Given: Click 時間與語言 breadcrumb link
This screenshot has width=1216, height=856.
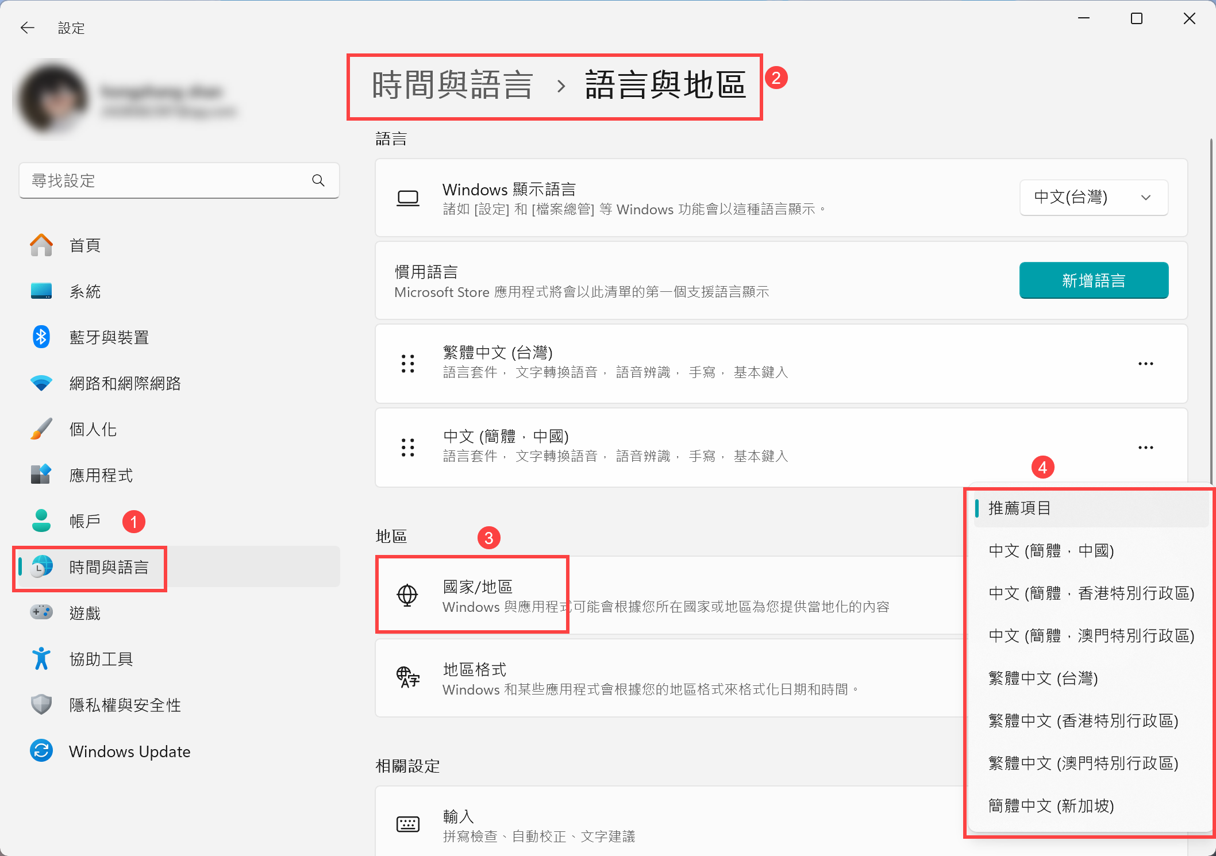Looking at the screenshot, I should pos(452,86).
